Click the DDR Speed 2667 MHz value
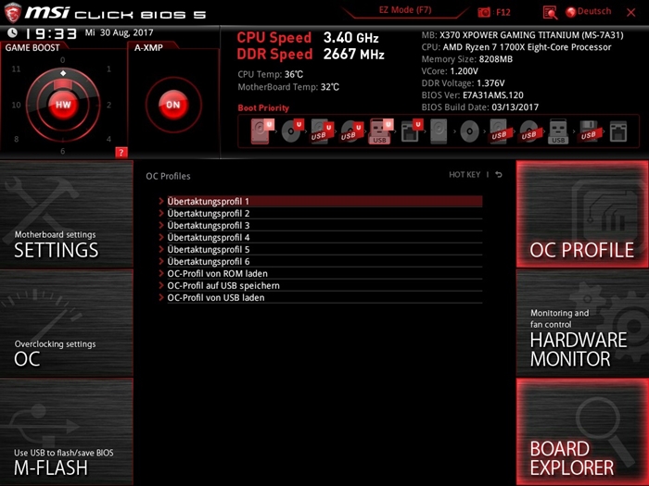 (354, 54)
